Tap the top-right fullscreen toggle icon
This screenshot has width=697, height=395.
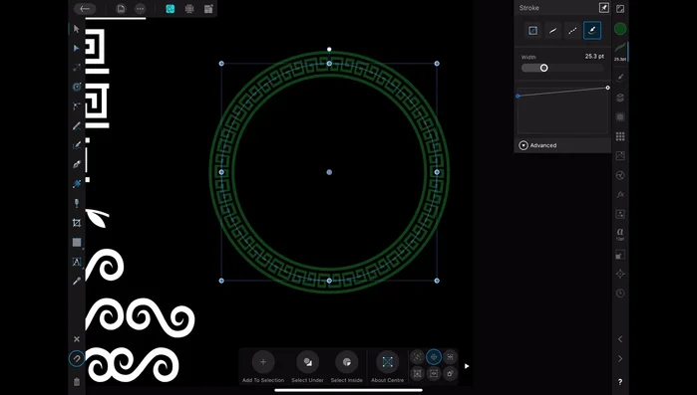pos(620,8)
